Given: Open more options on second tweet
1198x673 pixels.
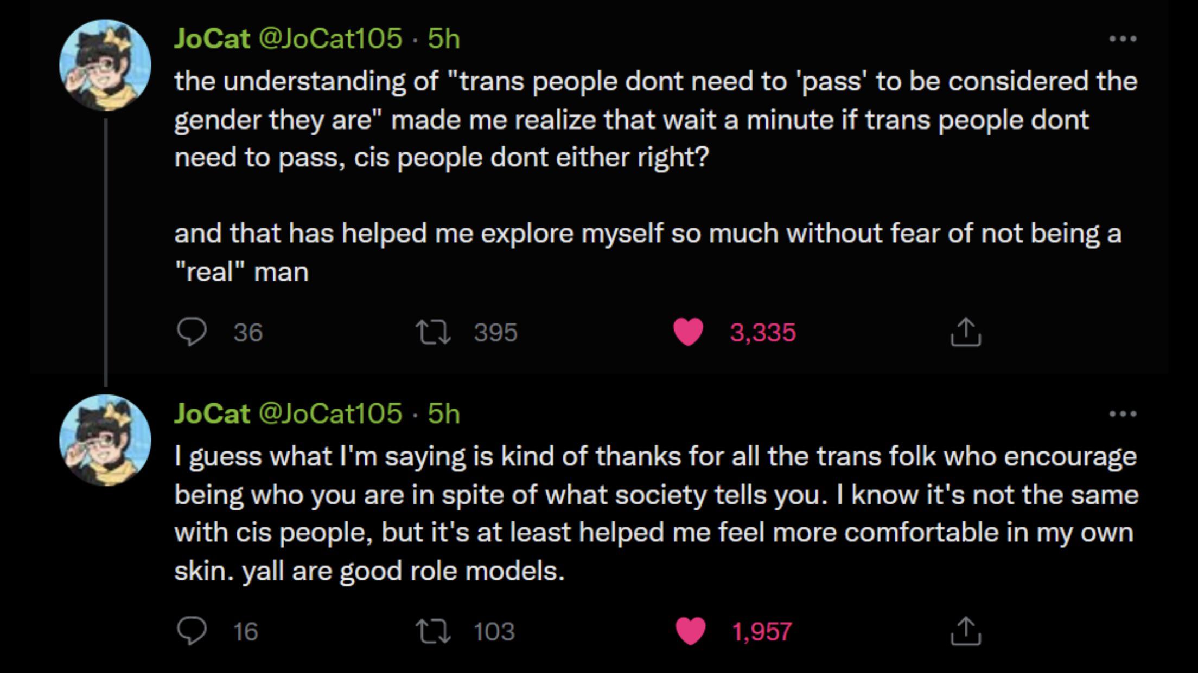Looking at the screenshot, I should 1123,414.
